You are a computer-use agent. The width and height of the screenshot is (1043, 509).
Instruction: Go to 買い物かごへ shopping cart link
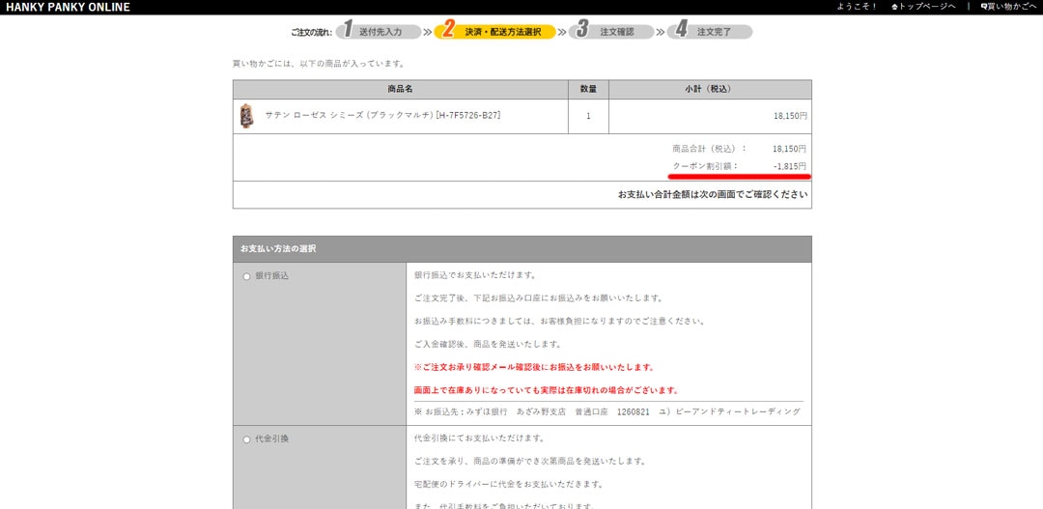coord(1013,8)
